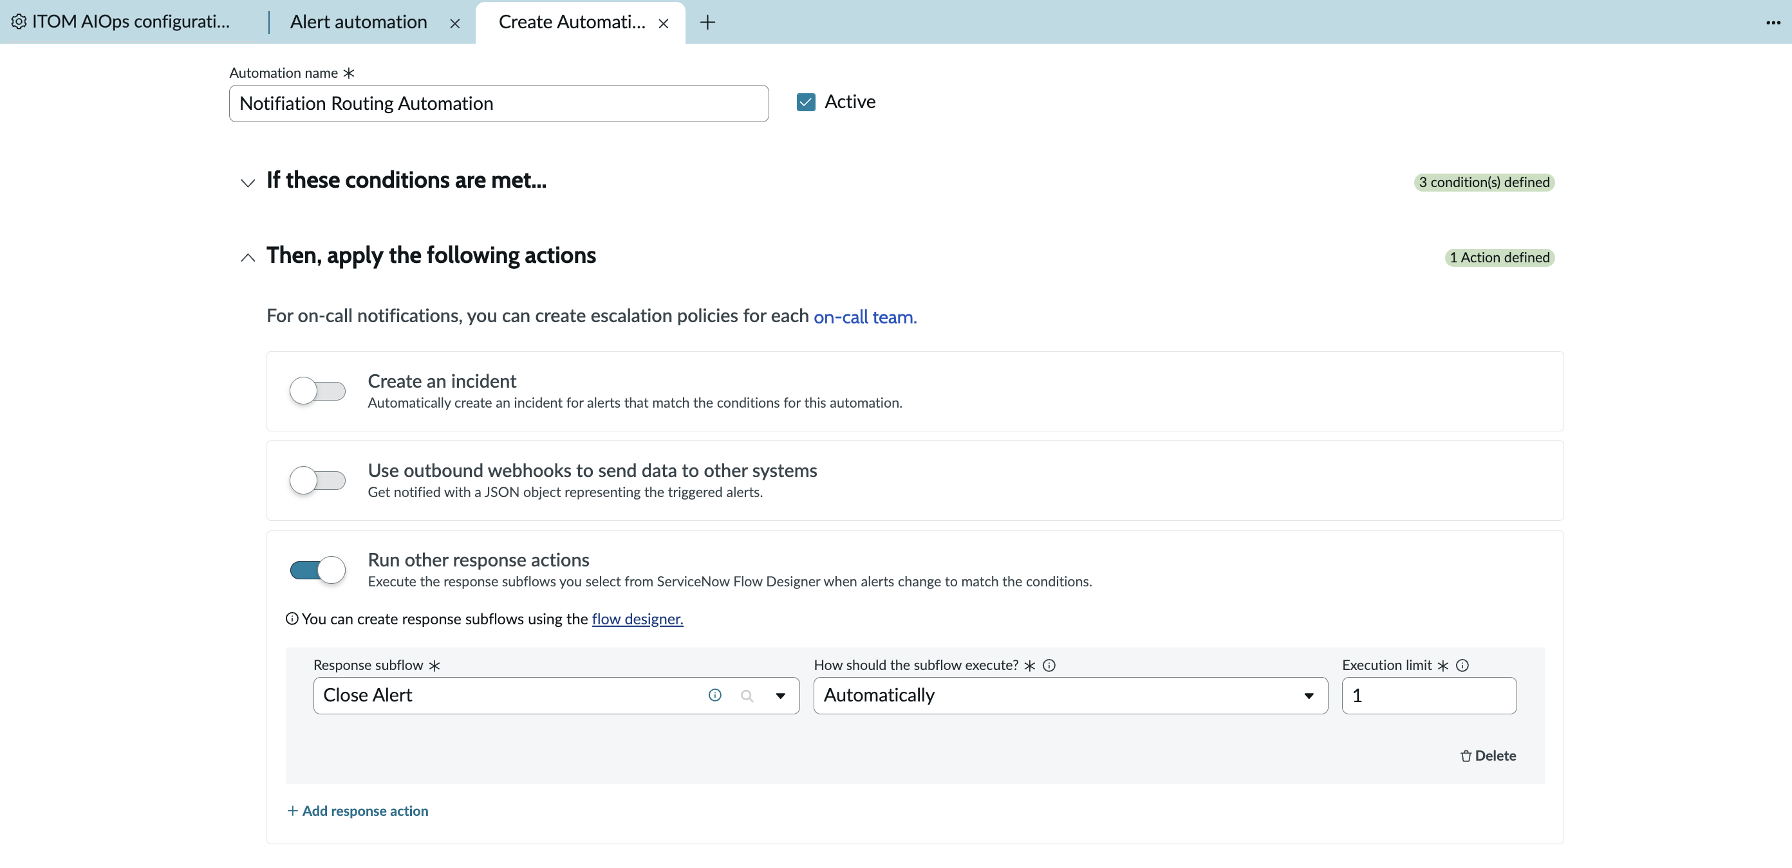Close the Create Automation tab
Image resolution: width=1792 pixels, height=868 pixels.
point(664,24)
